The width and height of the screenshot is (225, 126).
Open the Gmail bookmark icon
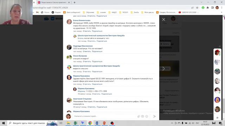point(38,13)
